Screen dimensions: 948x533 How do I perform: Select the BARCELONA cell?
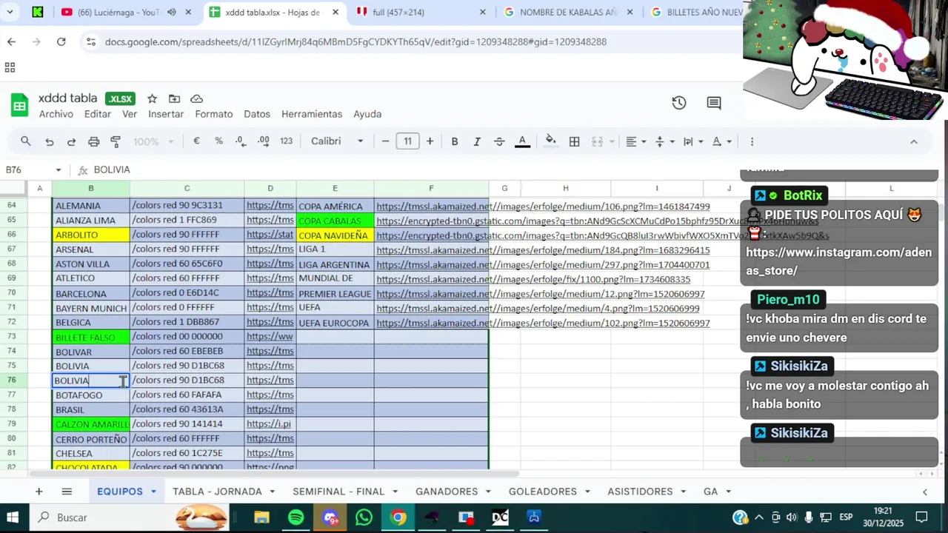91,293
